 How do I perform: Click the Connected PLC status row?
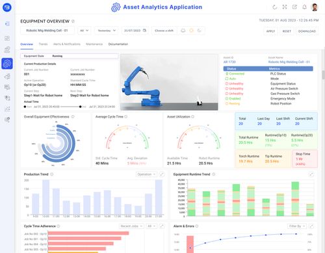point(268,73)
